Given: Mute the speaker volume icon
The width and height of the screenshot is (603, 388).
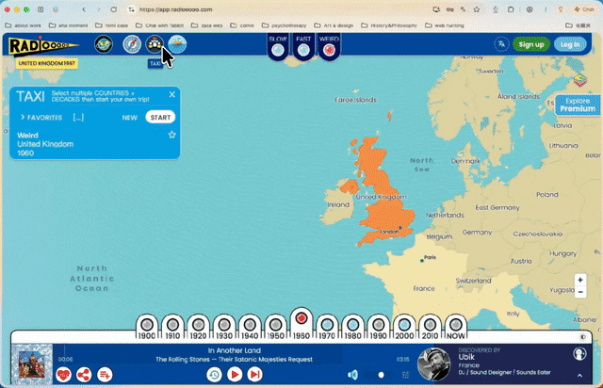Looking at the screenshot, I should point(352,375).
